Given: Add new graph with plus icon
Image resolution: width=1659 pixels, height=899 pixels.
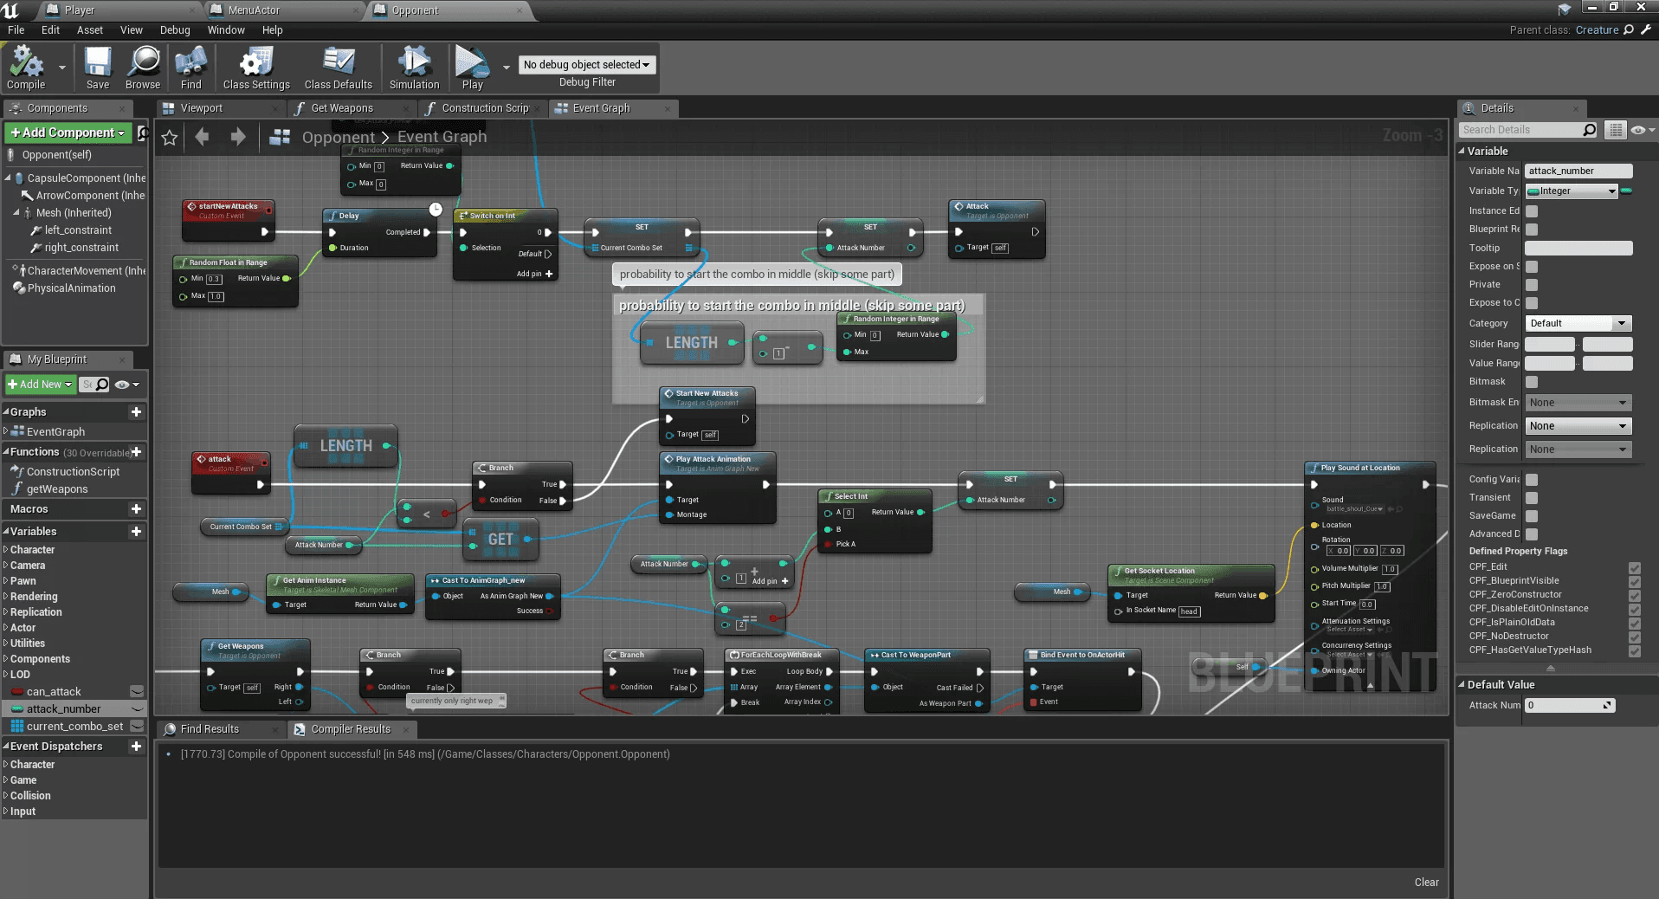Looking at the screenshot, I should click(136, 412).
